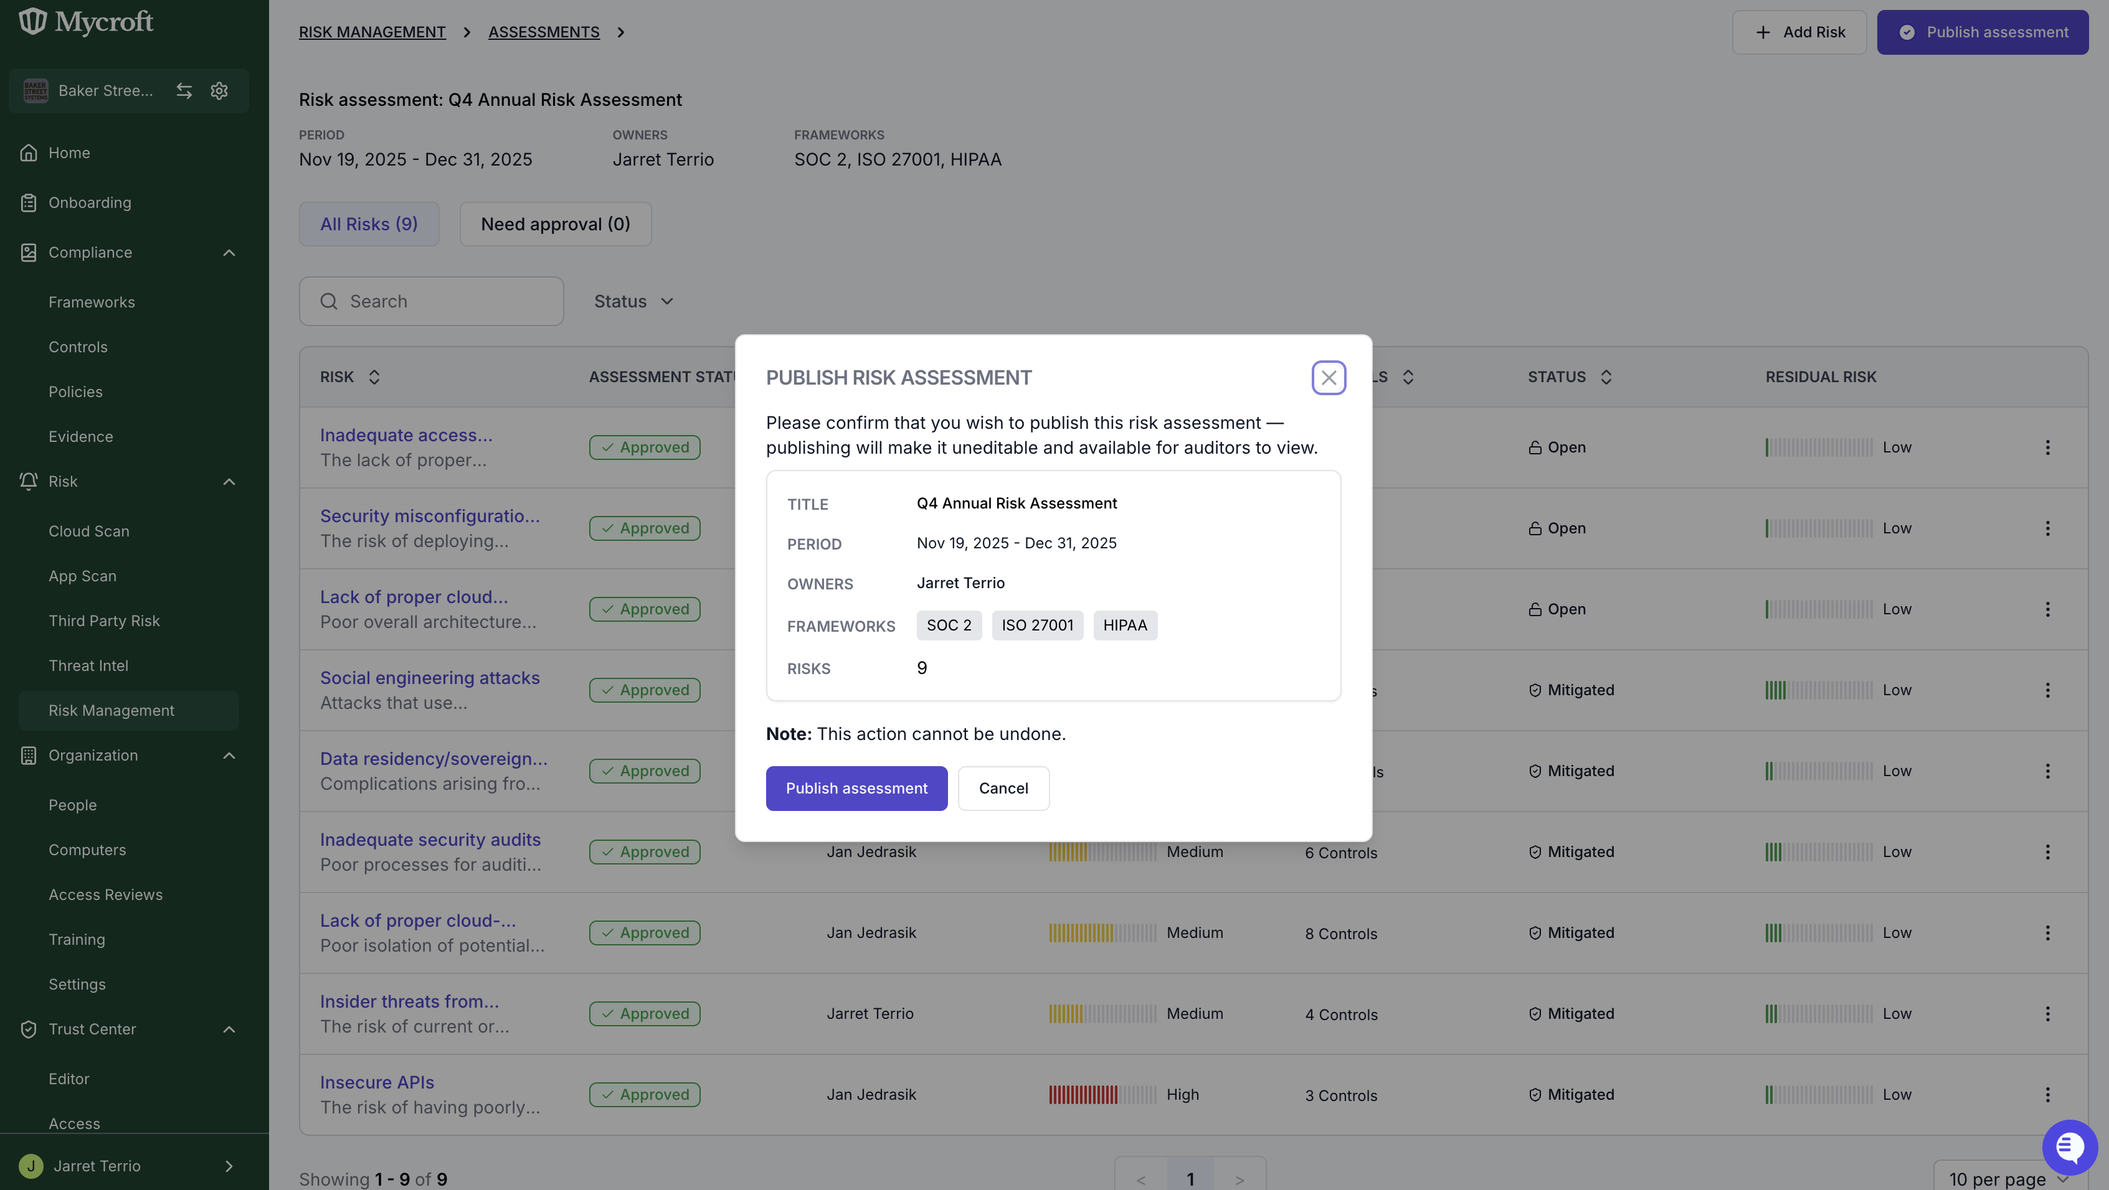Viewport: 2109px width, 1190px height.
Task: Open Access Reviews in the sidebar
Action: (x=106, y=895)
